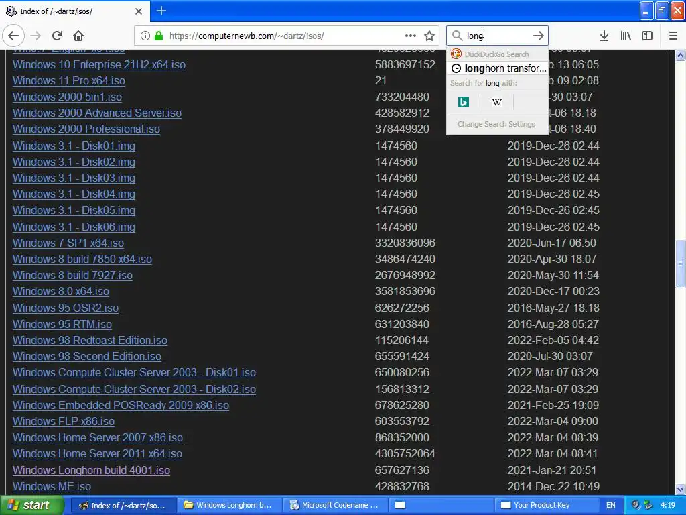Select the Index of /~dartz/isos/ tab
The width and height of the screenshot is (686, 515).
(74, 11)
